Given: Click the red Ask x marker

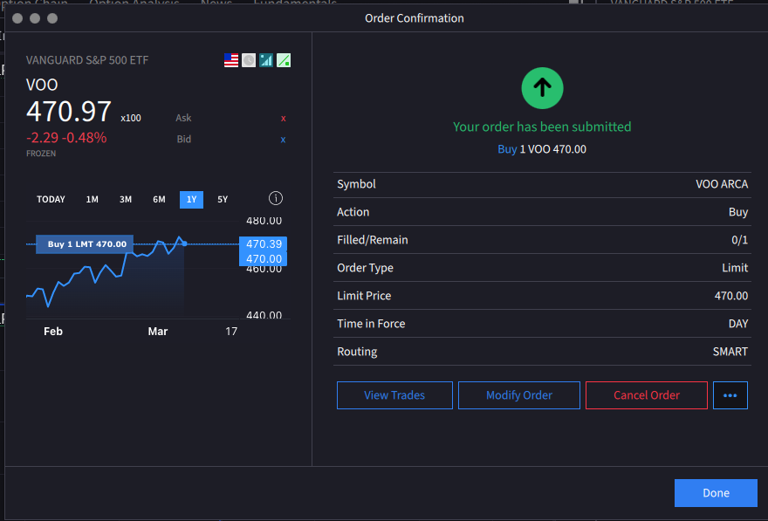Looking at the screenshot, I should [x=283, y=118].
